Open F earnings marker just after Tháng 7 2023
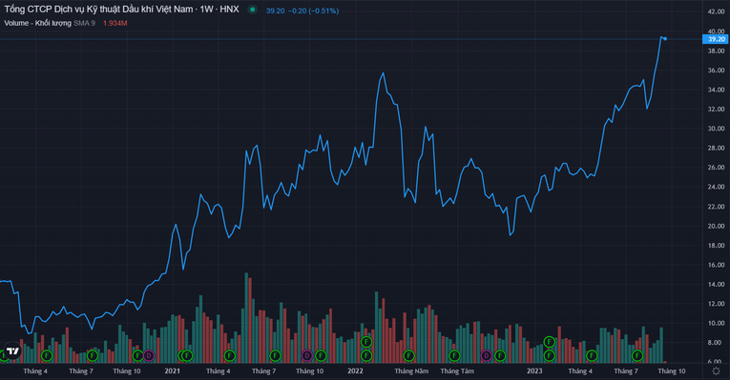This screenshot has width=730, height=380. tap(636, 356)
